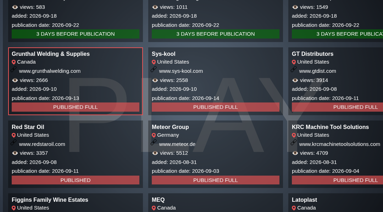Visit www.redstaroil.com link

click(x=42, y=144)
